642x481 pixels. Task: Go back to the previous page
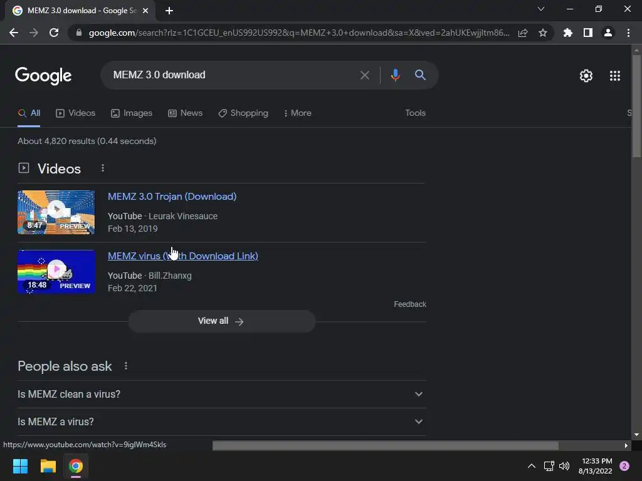coord(14,33)
